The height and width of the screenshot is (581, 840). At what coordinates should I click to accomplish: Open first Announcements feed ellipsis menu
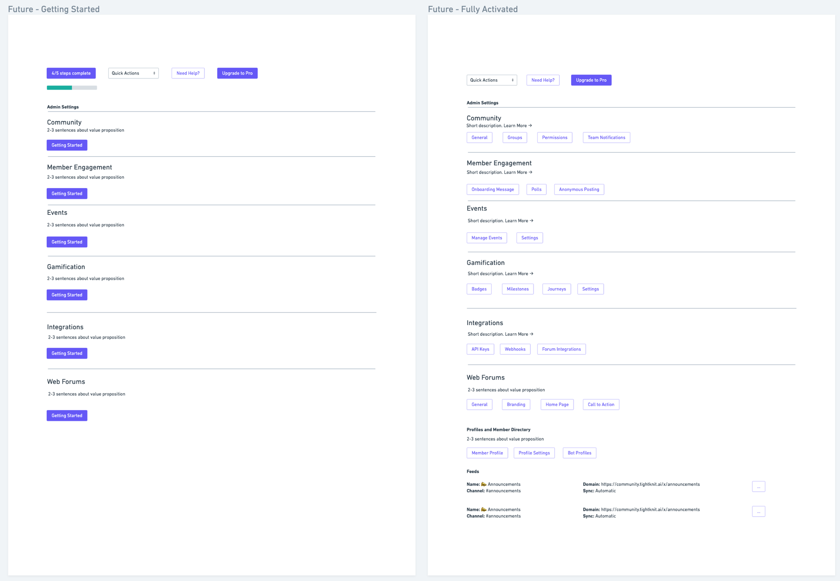[758, 487]
